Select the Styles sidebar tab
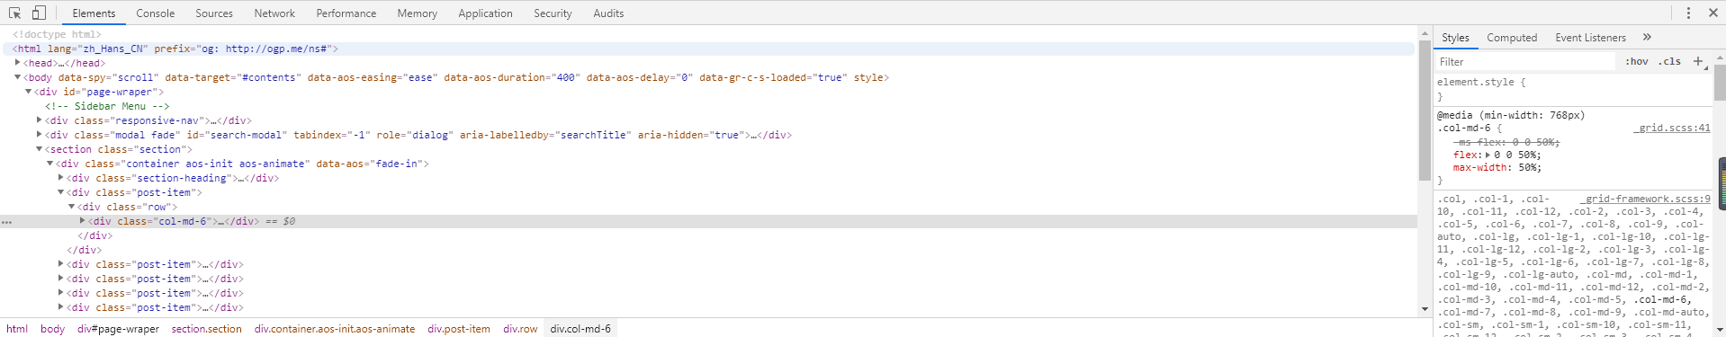The width and height of the screenshot is (1726, 337). tap(1455, 37)
